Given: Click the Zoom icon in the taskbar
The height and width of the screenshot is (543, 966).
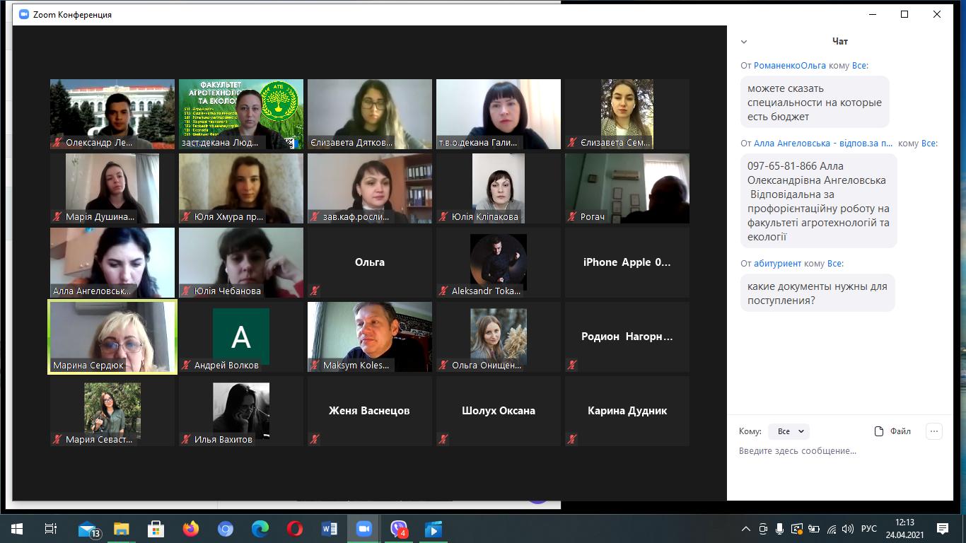Looking at the screenshot, I should pyautogui.click(x=364, y=529).
